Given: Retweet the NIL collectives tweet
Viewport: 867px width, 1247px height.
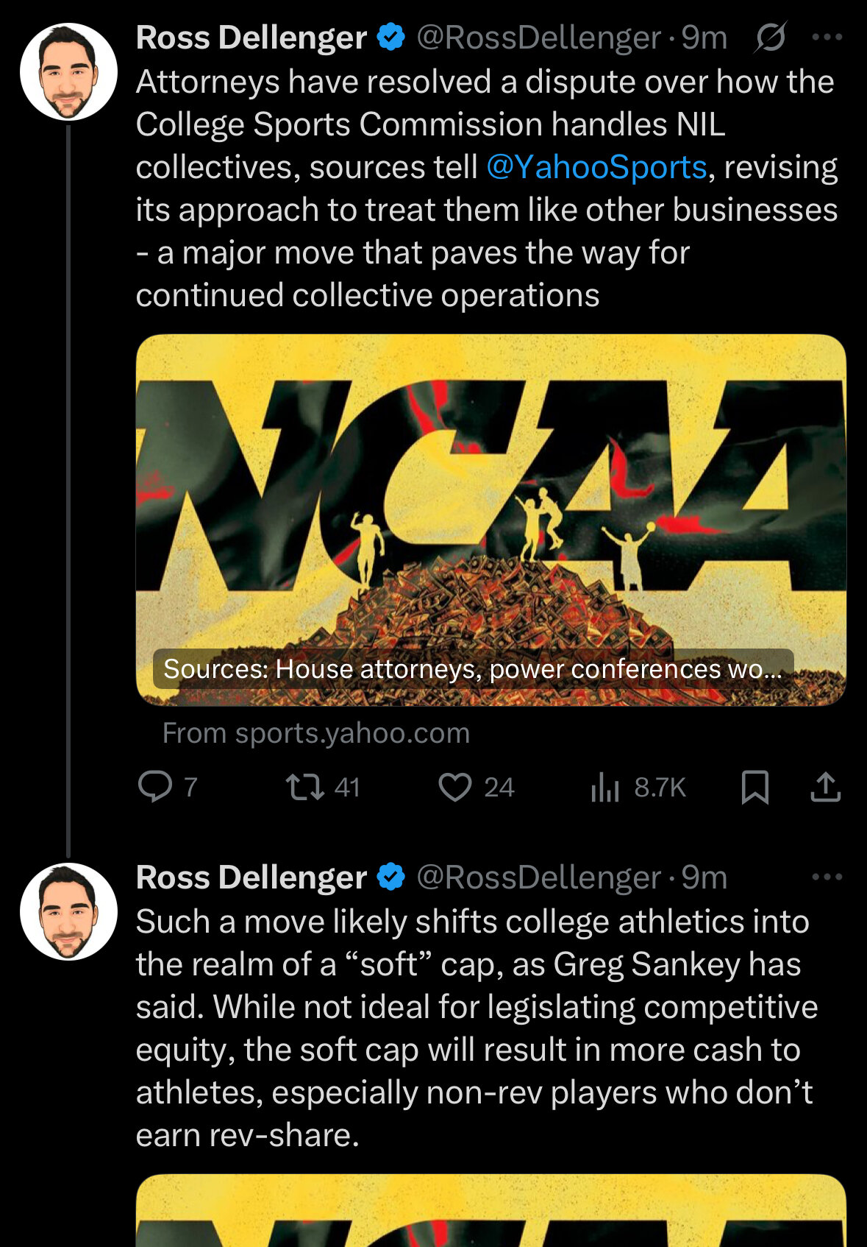Looking at the screenshot, I should tap(323, 787).
